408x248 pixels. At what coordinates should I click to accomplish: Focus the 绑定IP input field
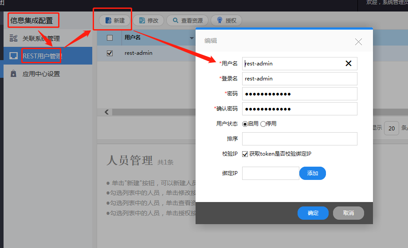click(x=271, y=173)
